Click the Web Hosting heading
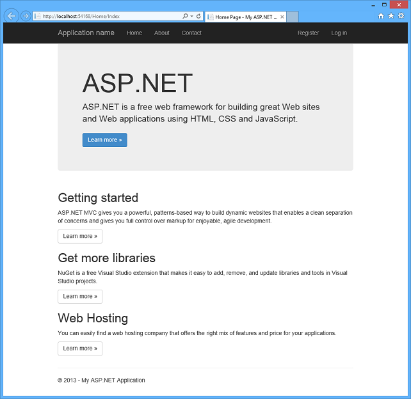 93,318
